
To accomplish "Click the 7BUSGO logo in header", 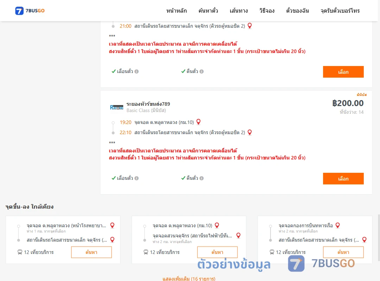I will point(30,11).
